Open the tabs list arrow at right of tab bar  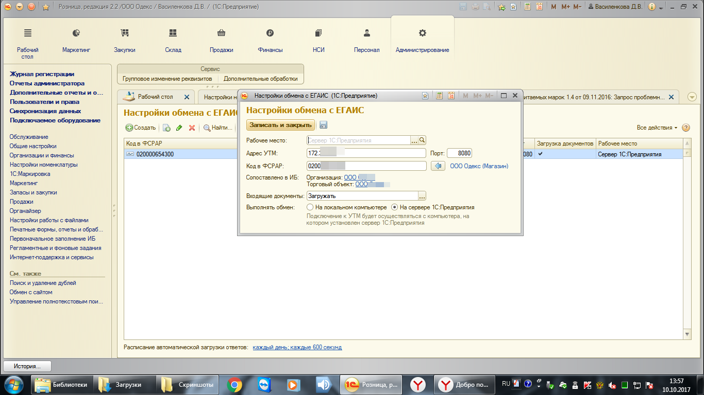tap(692, 97)
